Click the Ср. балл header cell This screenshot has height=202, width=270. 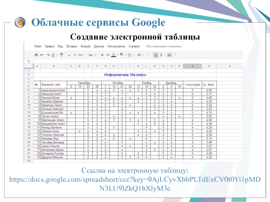209,85
